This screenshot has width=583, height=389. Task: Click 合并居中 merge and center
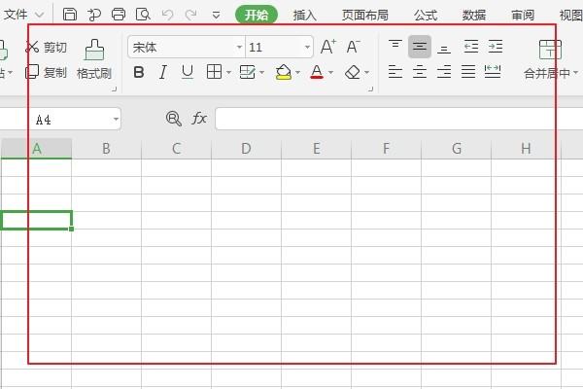tap(550, 59)
